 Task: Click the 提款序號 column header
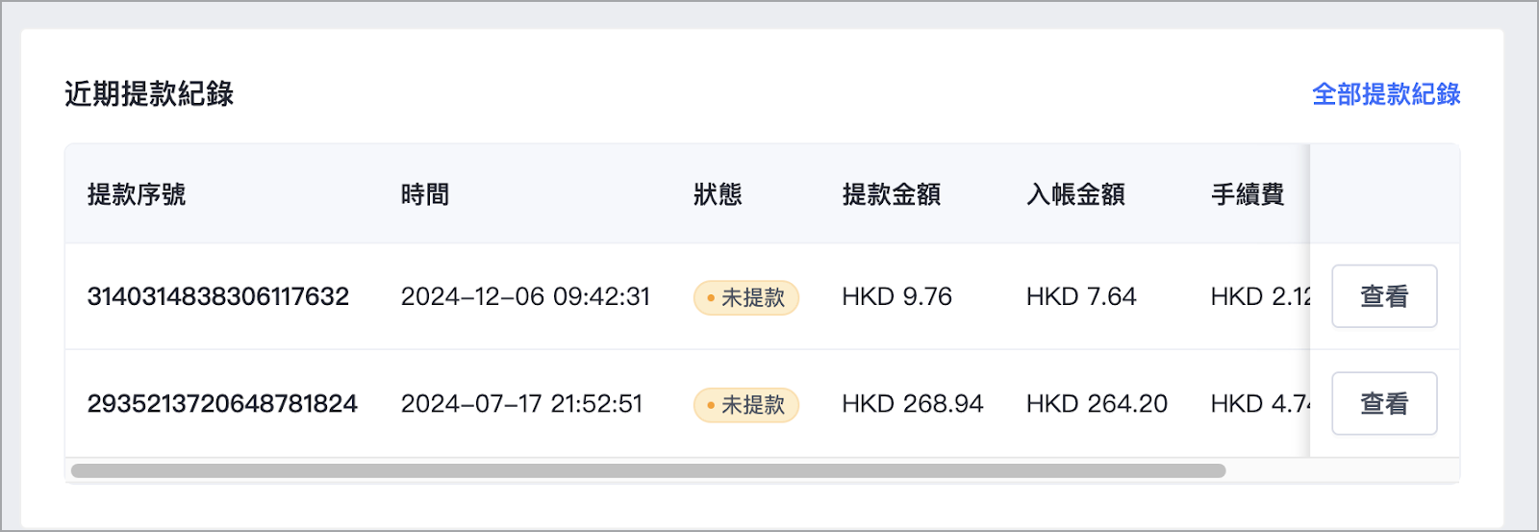[x=137, y=194]
